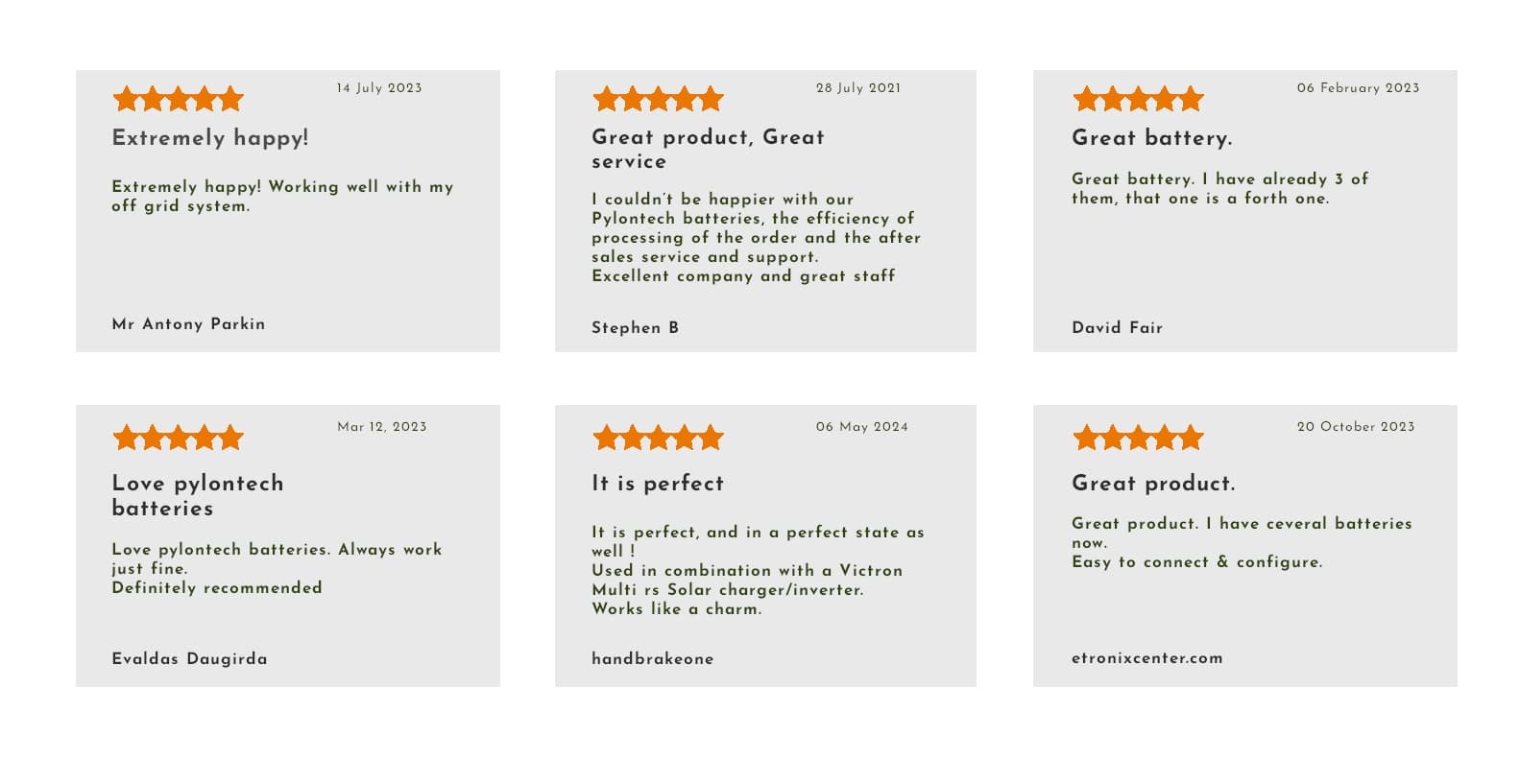
Task: Click the Great battery. review title
Action: coord(1152,138)
